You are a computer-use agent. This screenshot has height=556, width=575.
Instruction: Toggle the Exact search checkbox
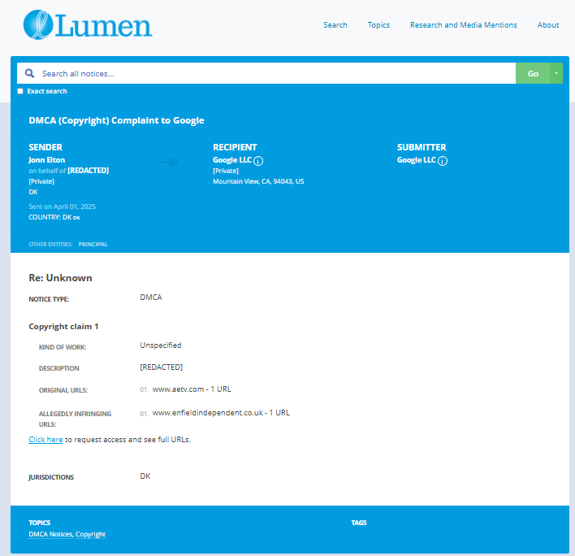coord(20,91)
